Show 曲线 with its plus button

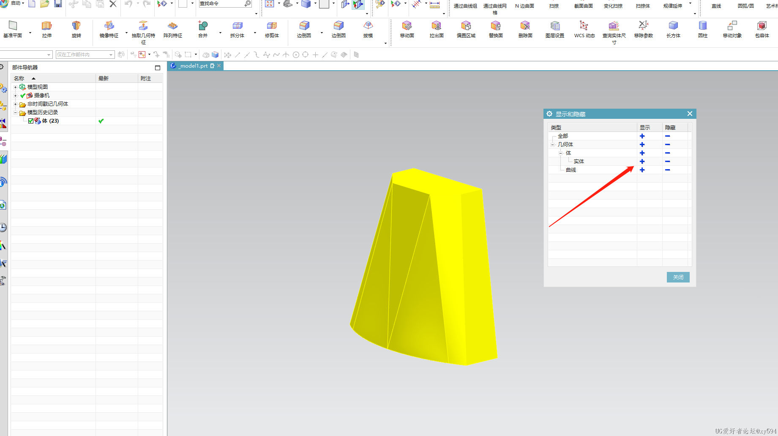(x=642, y=170)
